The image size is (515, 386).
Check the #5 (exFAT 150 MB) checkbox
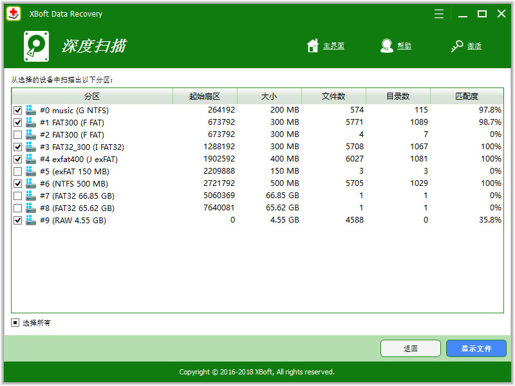tap(18, 171)
